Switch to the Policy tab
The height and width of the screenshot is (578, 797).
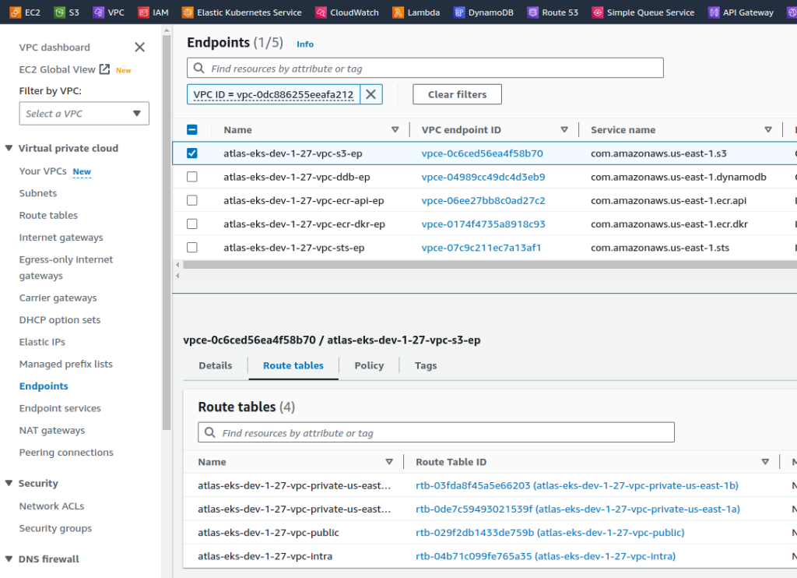click(x=369, y=365)
